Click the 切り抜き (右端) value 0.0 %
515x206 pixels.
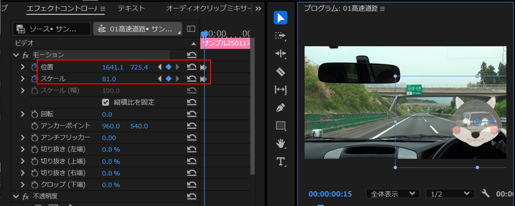pyautogui.click(x=111, y=173)
